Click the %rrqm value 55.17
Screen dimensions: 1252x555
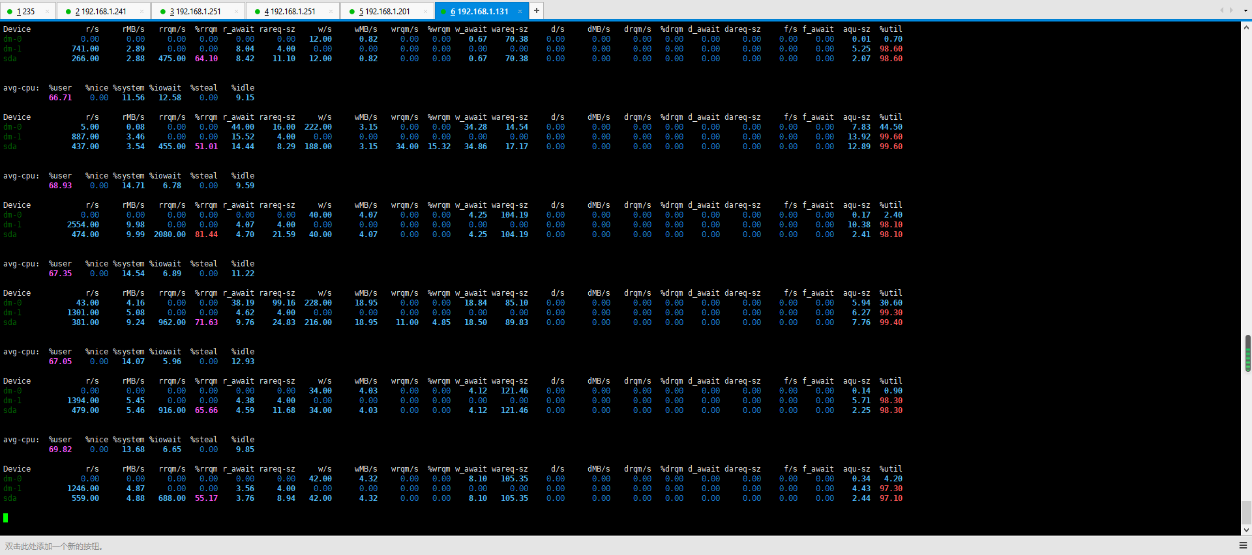click(x=206, y=498)
